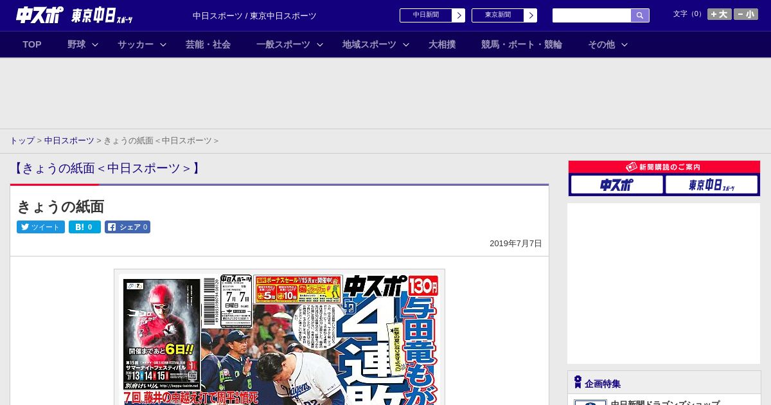Expand the 一般スポーツ dropdown chevron
This screenshot has width=771, height=405.
(320, 44)
